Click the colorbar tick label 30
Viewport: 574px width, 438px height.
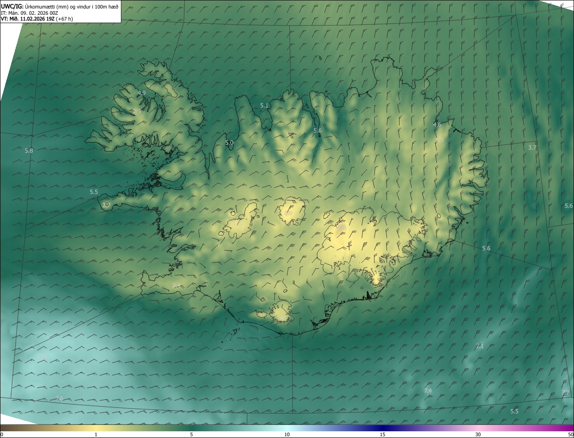tap(478, 434)
